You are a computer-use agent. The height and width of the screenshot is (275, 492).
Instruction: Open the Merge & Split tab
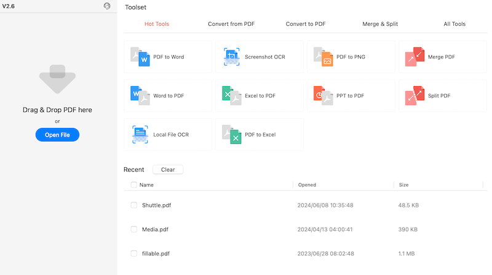click(x=380, y=24)
